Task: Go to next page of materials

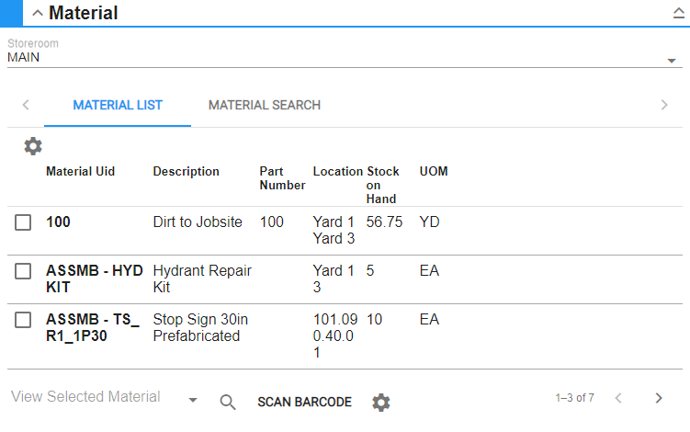Action: (x=658, y=398)
